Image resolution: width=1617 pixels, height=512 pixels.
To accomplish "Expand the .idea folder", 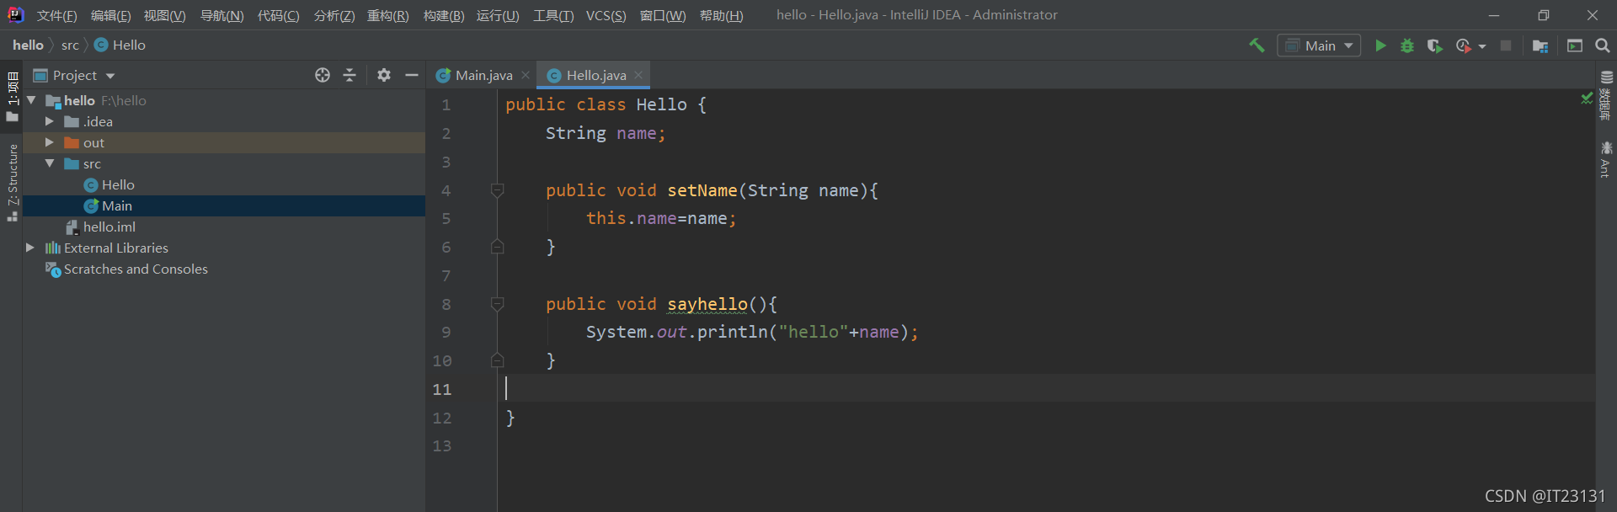I will point(50,121).
